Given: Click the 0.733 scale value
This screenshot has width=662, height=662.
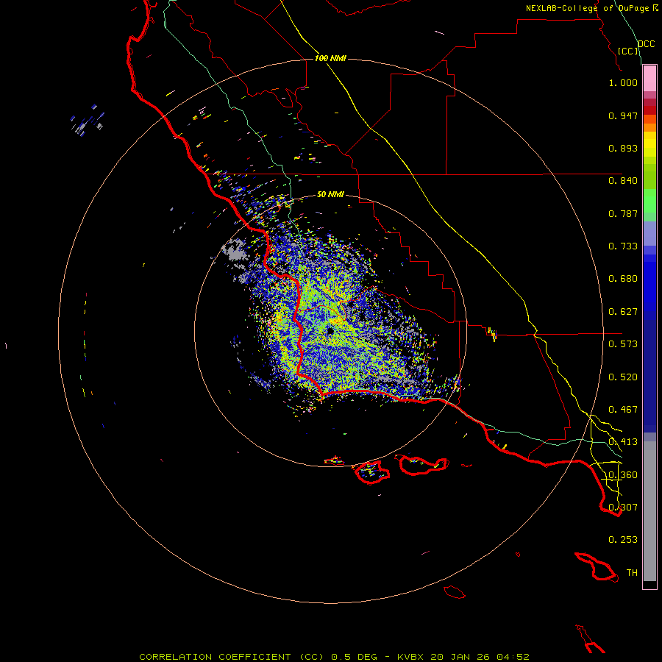Looking at the screenshot, I should [x=623, y=246].
